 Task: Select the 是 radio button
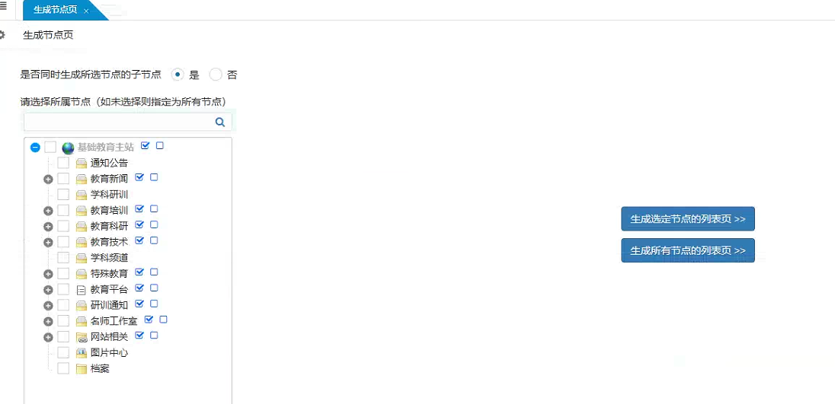[178, 75]
